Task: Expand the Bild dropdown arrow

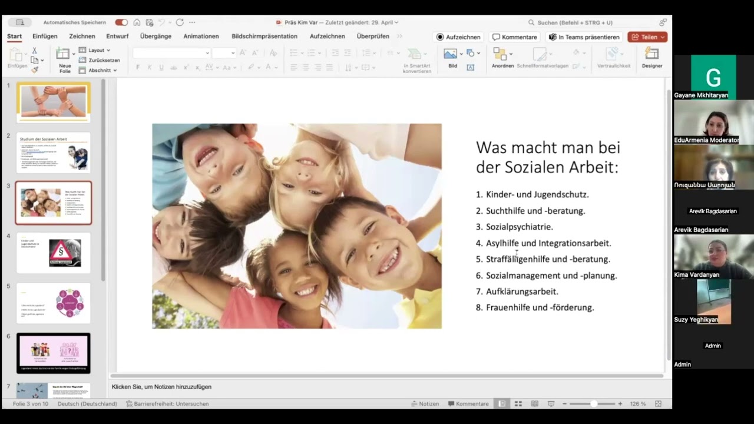Action: click(x=461, y=54)
